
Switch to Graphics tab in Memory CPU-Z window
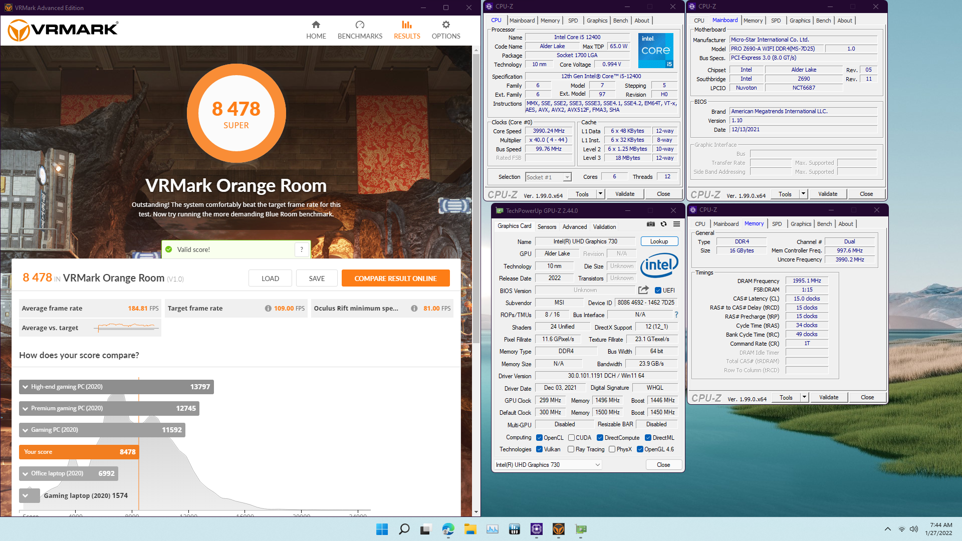coord(801,224)
